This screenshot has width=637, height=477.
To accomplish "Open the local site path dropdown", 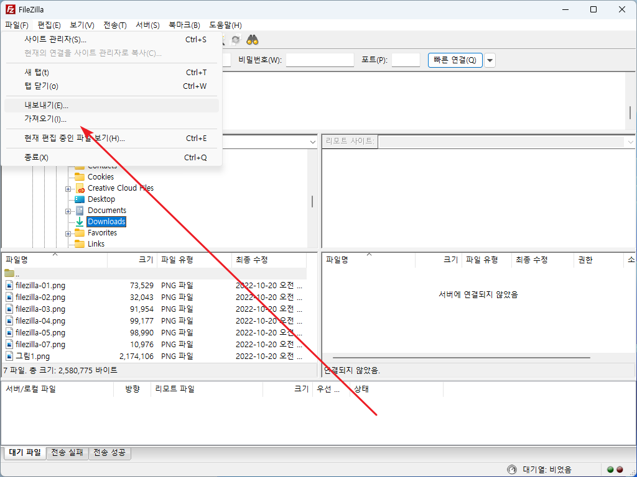I will pyautogui.click(x=312, y=142).
